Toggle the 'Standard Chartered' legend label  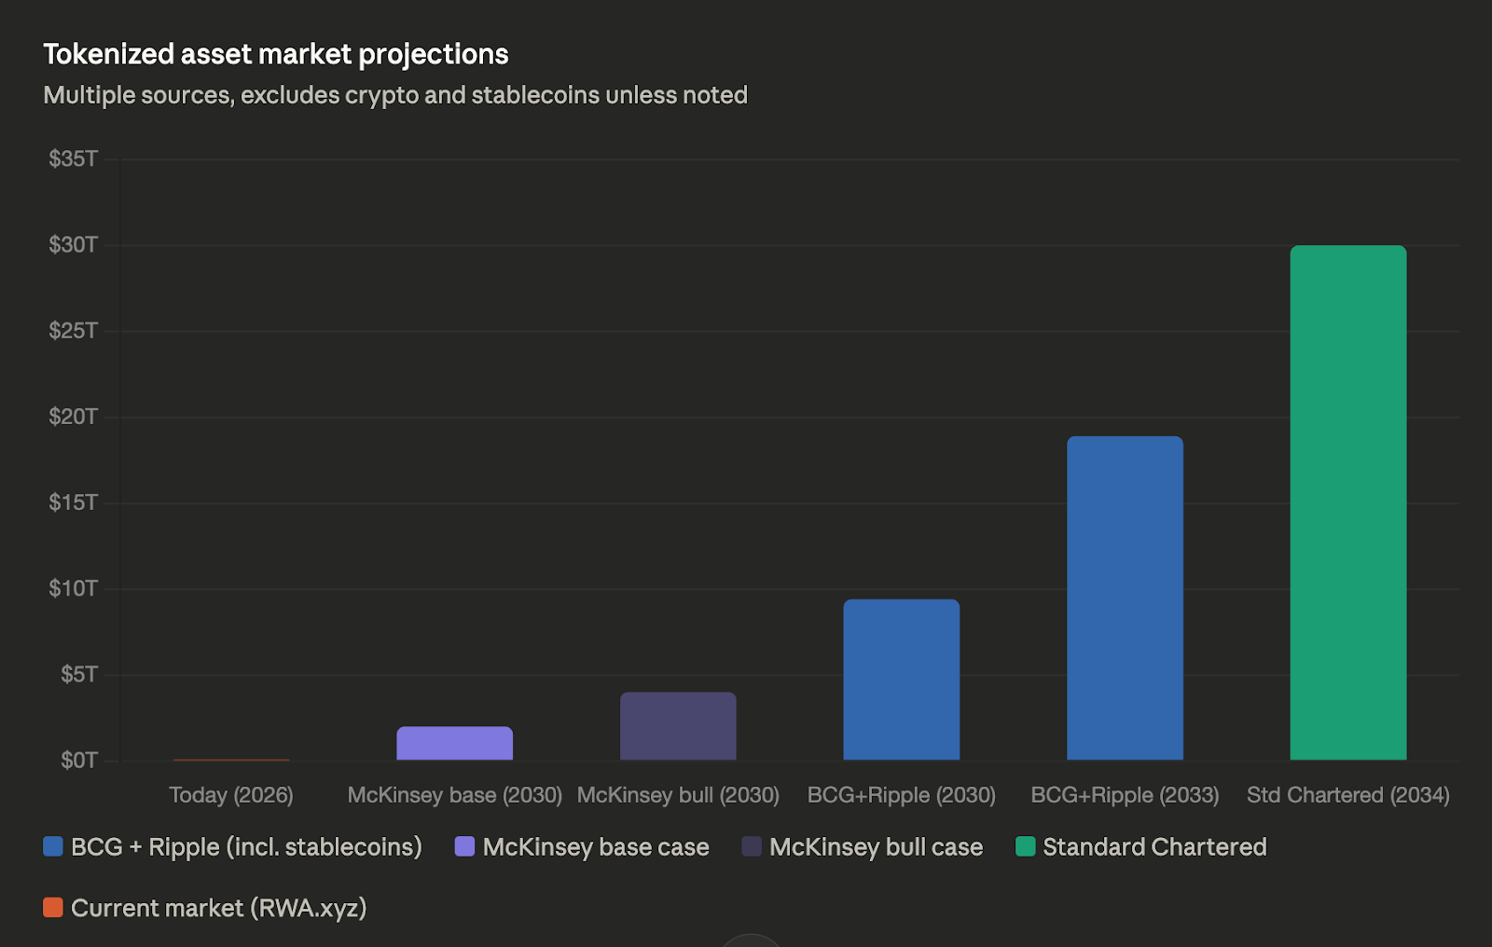coord(1154,846)
